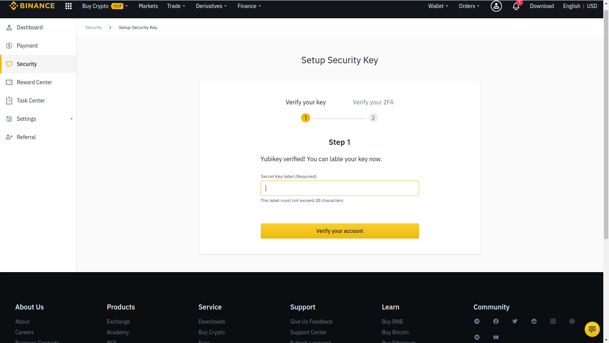Focus the Secret Key label input field
609x343 pixels.
(340, 188)
